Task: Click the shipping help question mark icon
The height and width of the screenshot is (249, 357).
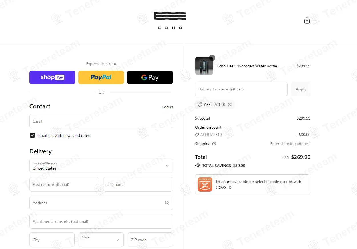Action: 214,144
